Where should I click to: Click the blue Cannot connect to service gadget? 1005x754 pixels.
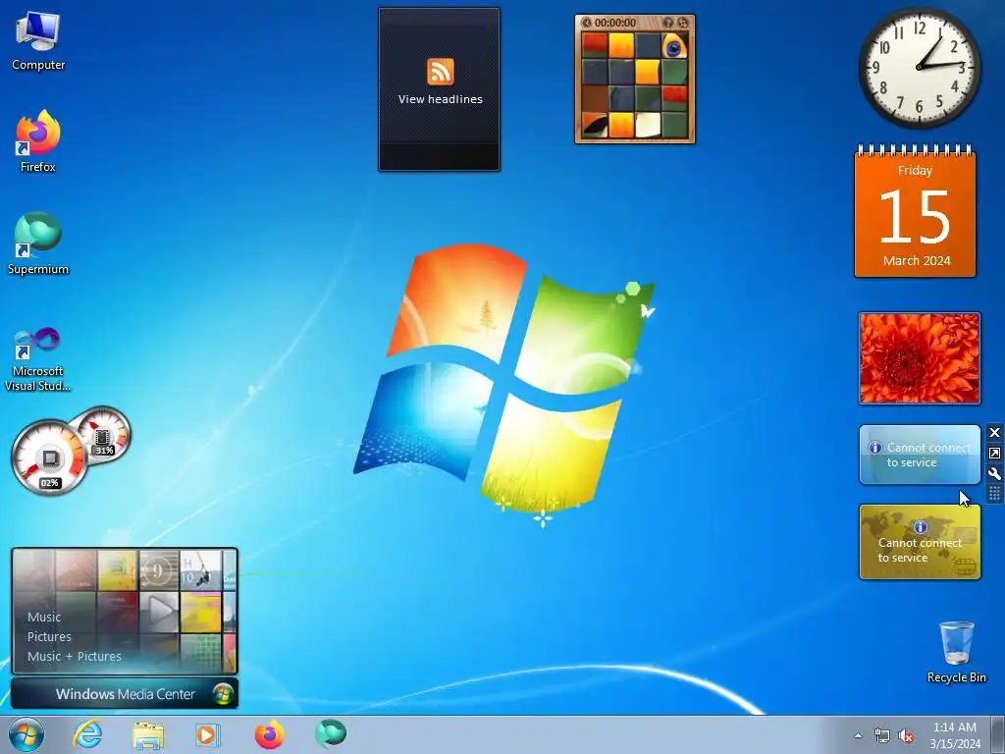[920, 455]
